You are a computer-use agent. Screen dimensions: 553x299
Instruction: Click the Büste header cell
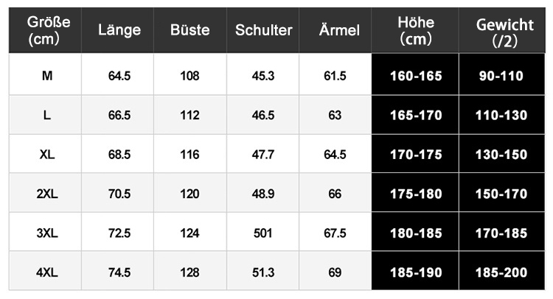pos(190,30)
